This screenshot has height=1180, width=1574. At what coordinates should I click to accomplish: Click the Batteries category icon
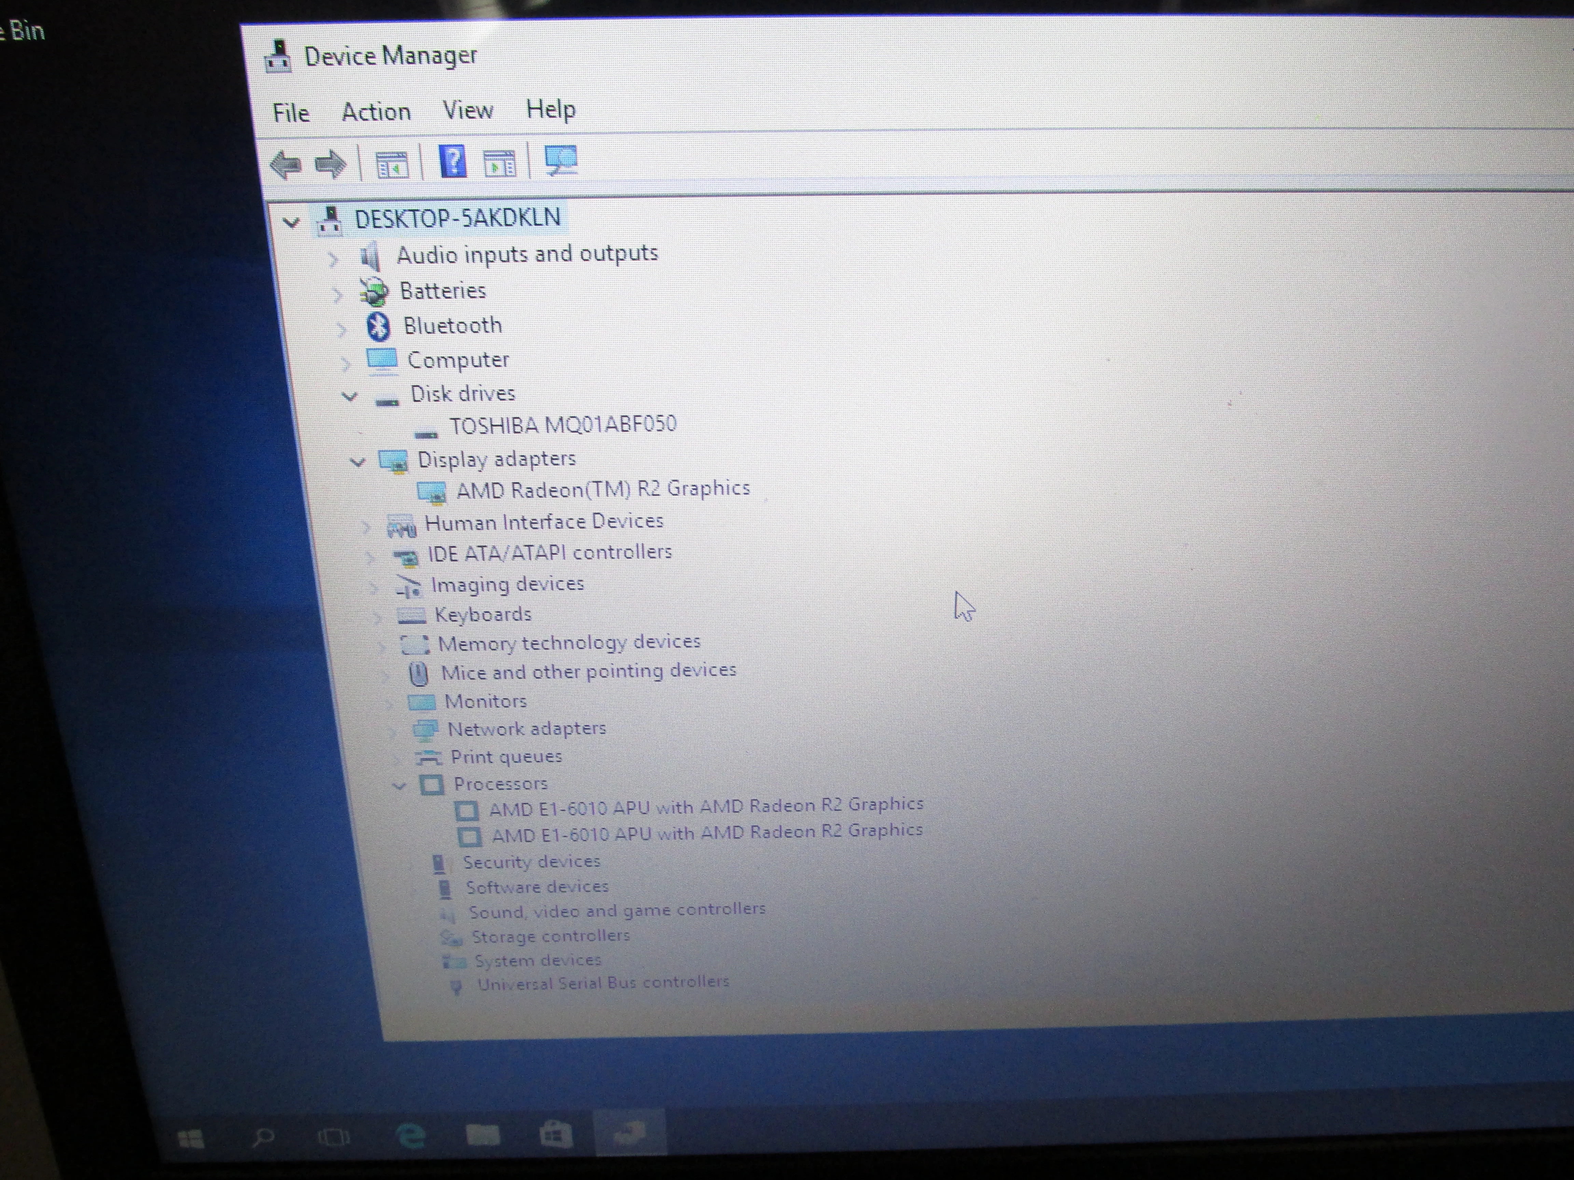[374, 292]
